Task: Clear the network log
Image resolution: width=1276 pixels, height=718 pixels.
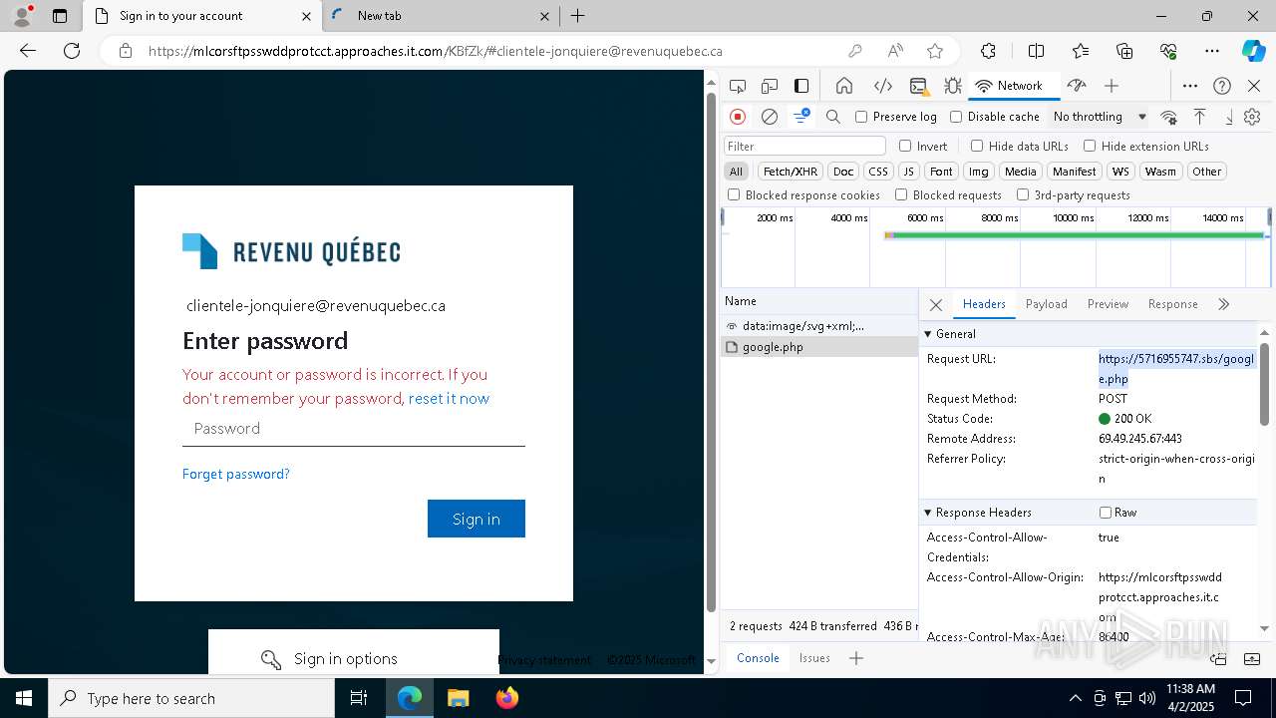Action: pos(770,117)
